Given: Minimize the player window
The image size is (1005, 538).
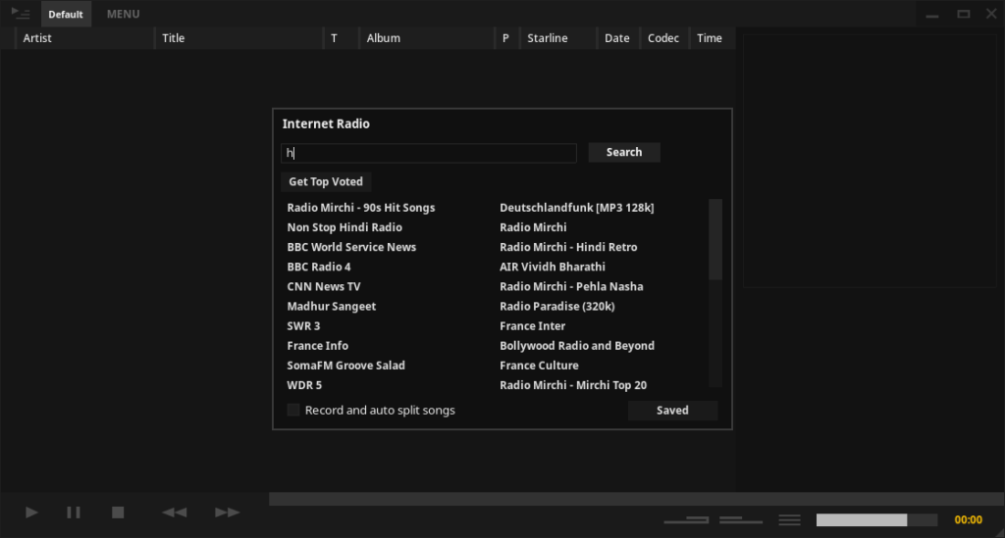Looking at the screenshot, I should (932, 15).
